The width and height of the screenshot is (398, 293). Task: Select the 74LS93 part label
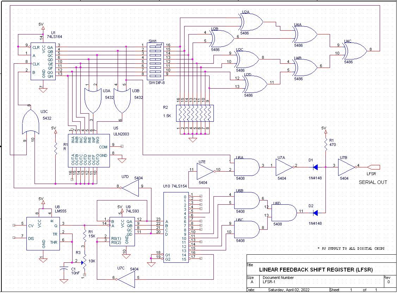click(132, 211)
